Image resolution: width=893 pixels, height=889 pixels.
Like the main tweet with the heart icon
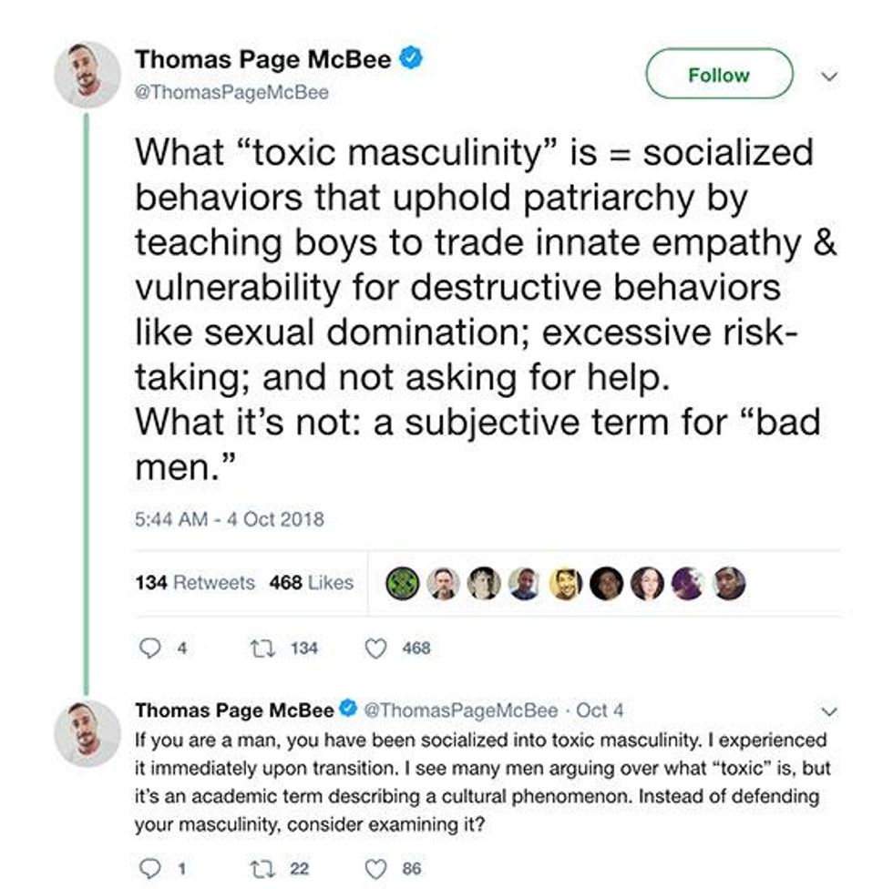[374, 649]
